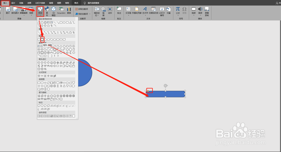Toggle the 形状 shapes gallery button
This screenshot has width=281, height=152.
pyautogui.click(x=40, y=11)
